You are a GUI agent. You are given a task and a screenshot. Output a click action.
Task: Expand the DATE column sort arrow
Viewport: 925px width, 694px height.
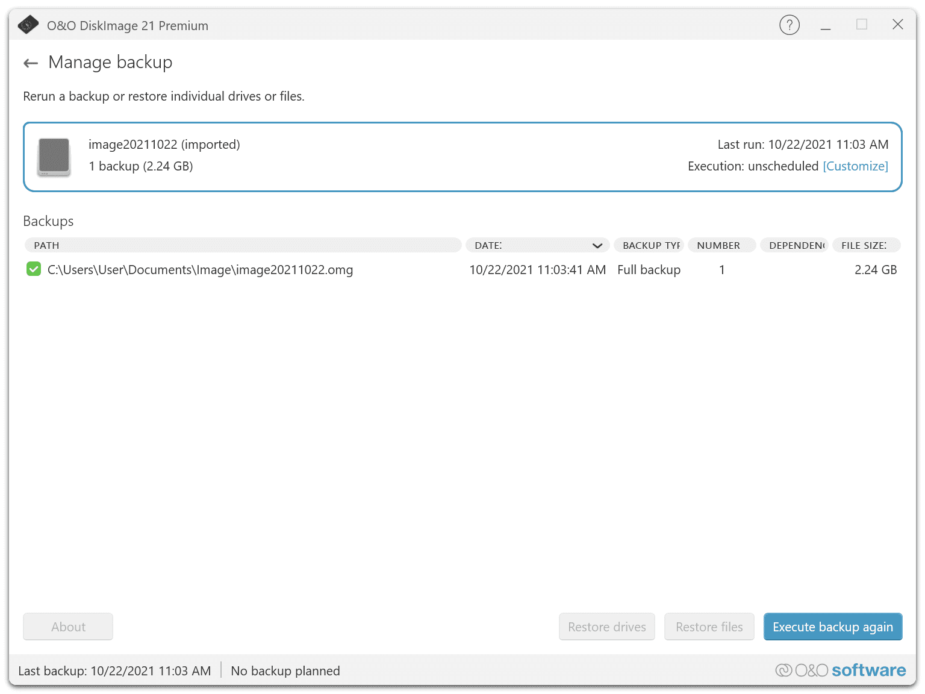tap(597, 245)
